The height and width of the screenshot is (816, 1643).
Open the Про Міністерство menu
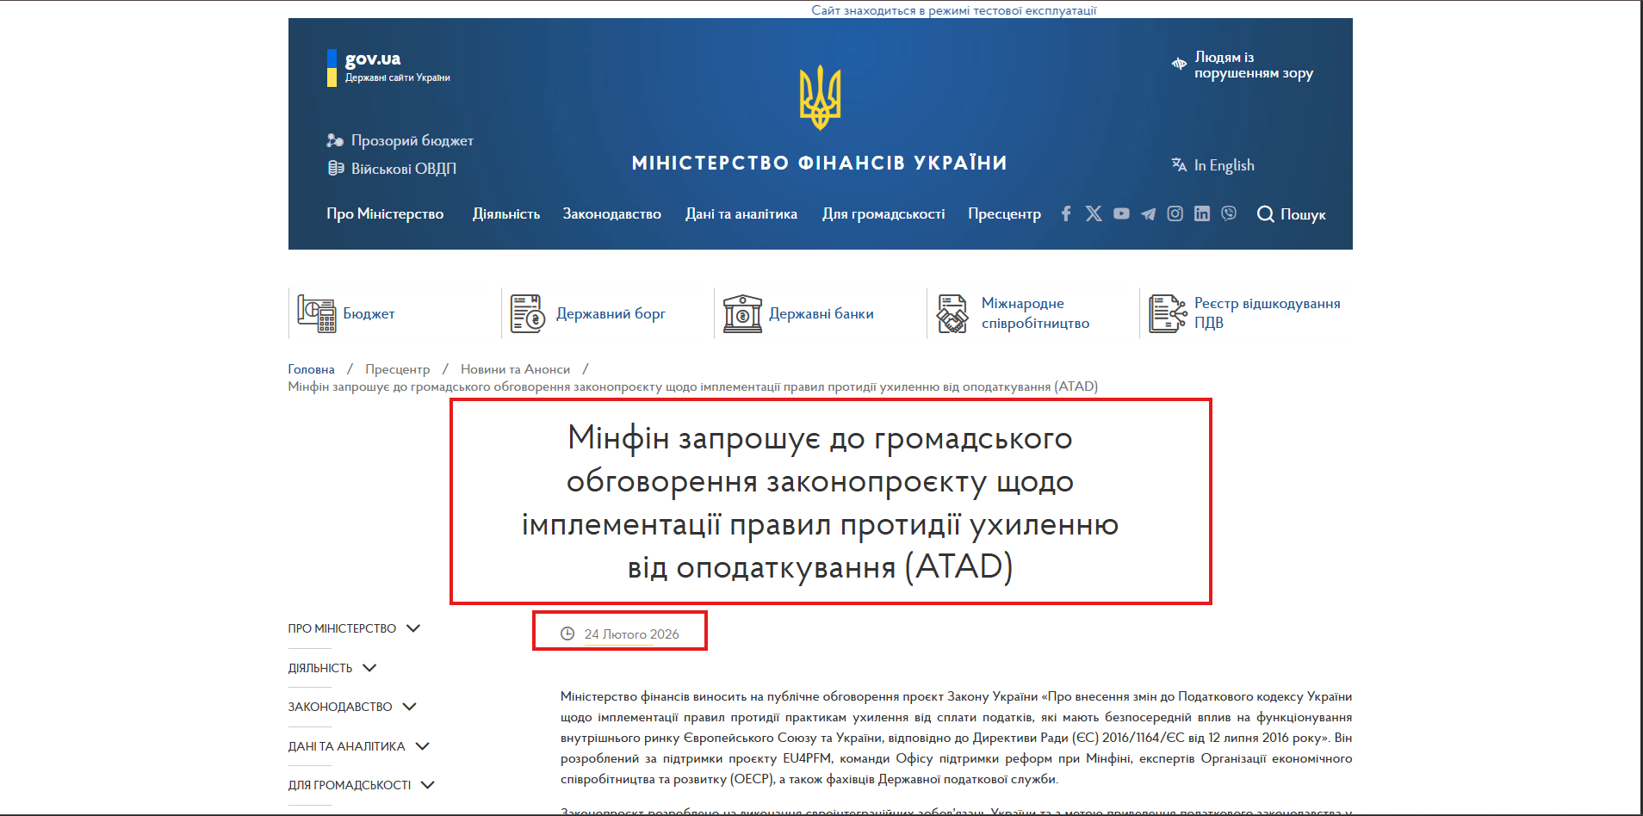385,213
